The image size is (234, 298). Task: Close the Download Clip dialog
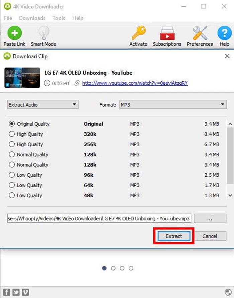(227, 56)
